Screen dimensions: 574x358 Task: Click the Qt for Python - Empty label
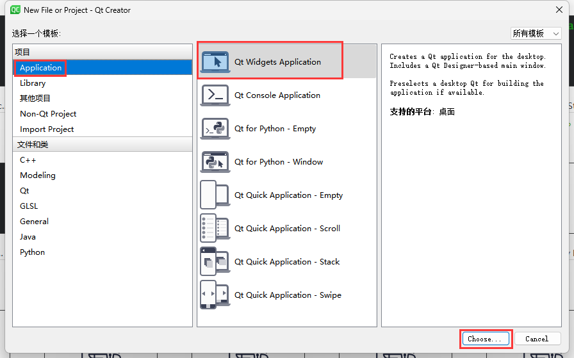point(275,129)
